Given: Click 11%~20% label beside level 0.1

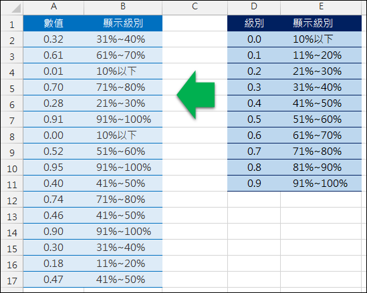Looking at the screenshot, I should (x=321, y=55).
